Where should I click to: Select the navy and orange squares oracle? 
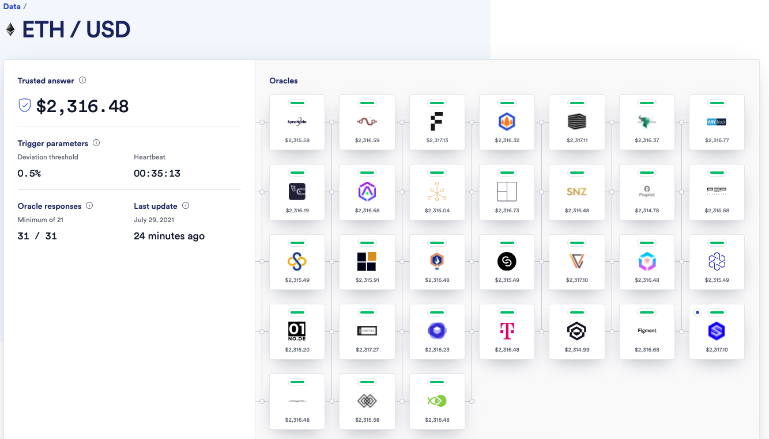pos(367,262)
